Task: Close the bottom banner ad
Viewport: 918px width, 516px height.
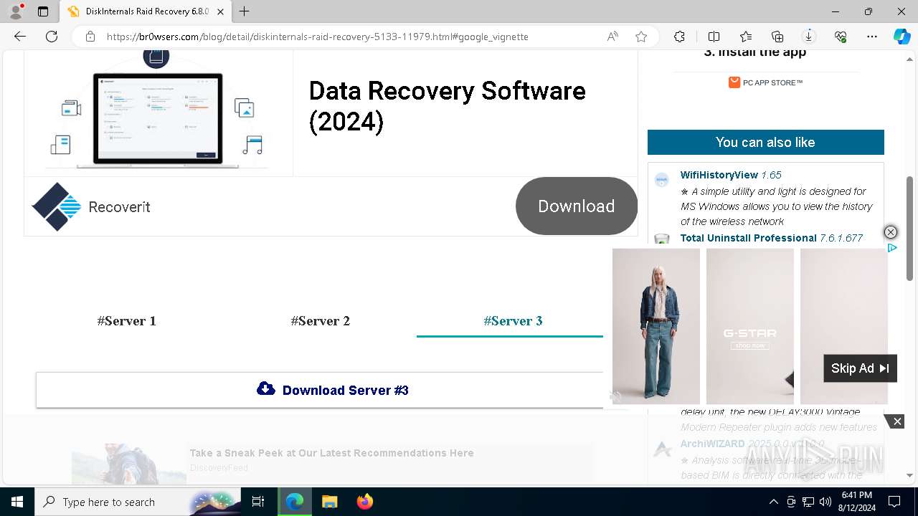Action: 896,421
